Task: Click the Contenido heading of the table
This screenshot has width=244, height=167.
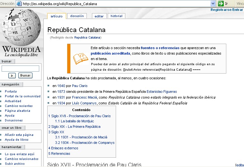Action: [81, 110]
